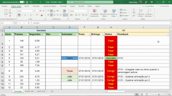Open the Feedback column filter dropdown
172x96 pixels.
(x=168, y=35)
